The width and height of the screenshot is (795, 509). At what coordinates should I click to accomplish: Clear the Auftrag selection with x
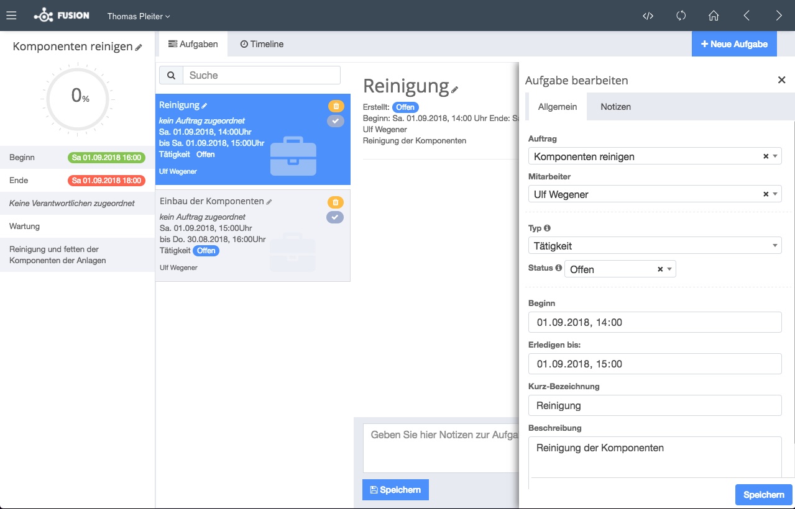coord(766,156)
